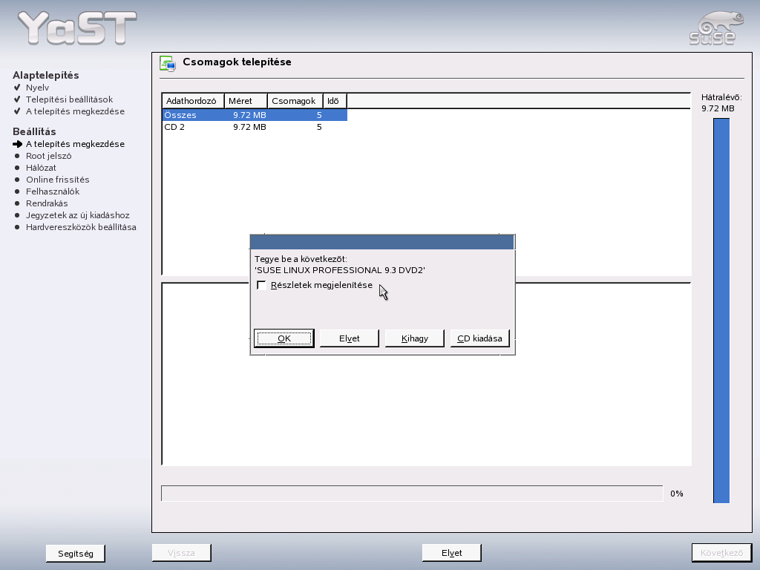
Task: Sort by the Adathordozó column header
Action: (x=192, y=101)
